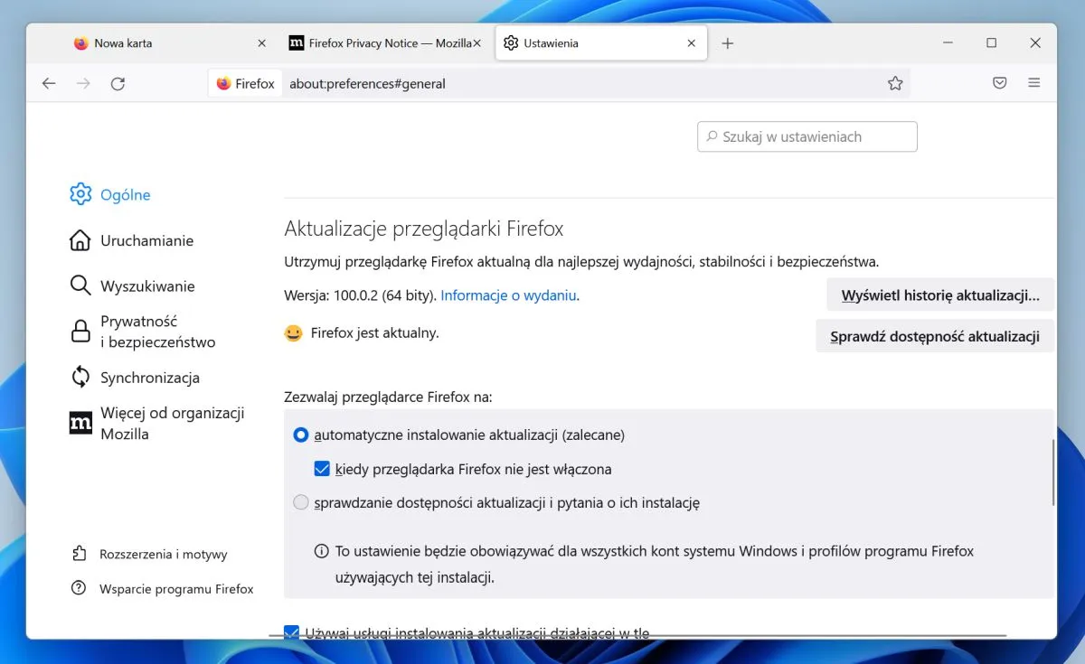1085x664 pixels.
Task: Open Rozszerzenia i motywy via its puzzle icon
Action: click(80, 554)
